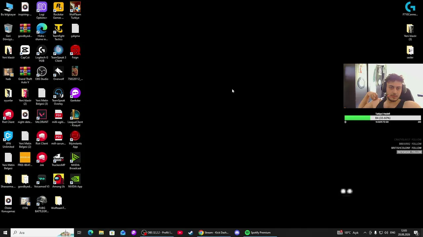Select the Yeni klasör (3) folder
The height and width of the screenshot is (237, 423).
[x=410, y=32]
